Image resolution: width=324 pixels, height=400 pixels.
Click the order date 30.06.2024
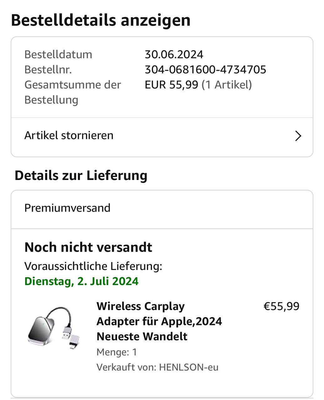tap(174, 54)
